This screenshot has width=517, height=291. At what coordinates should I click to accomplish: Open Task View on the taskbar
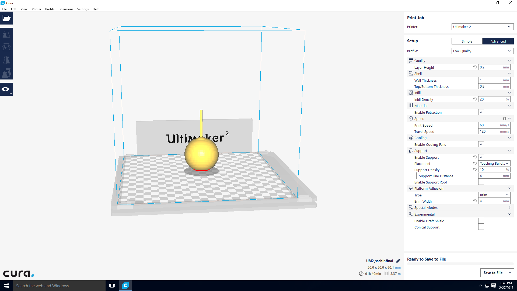click(x=112, y=286)
